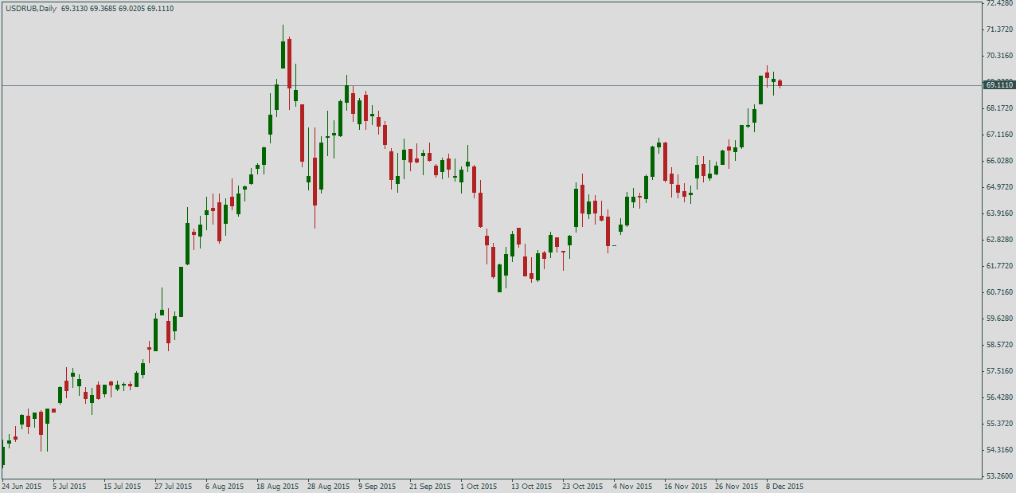
Task: Click the 60.7160 price axis label
Action: click(x=999, y=292)
